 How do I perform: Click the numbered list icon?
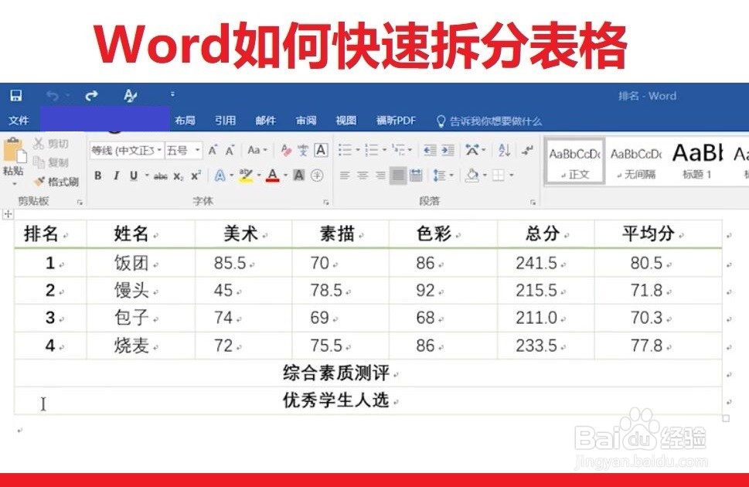pos(372,150)
